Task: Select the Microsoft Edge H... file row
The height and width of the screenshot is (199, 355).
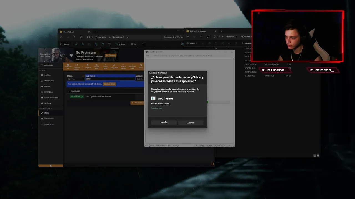Action: [268, 64]
